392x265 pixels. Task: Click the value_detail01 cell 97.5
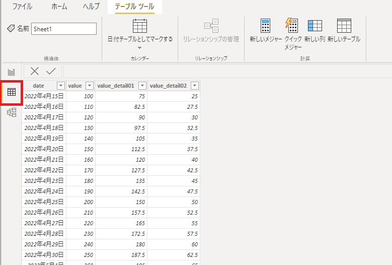pyautogui.click(x=121, y=128)
